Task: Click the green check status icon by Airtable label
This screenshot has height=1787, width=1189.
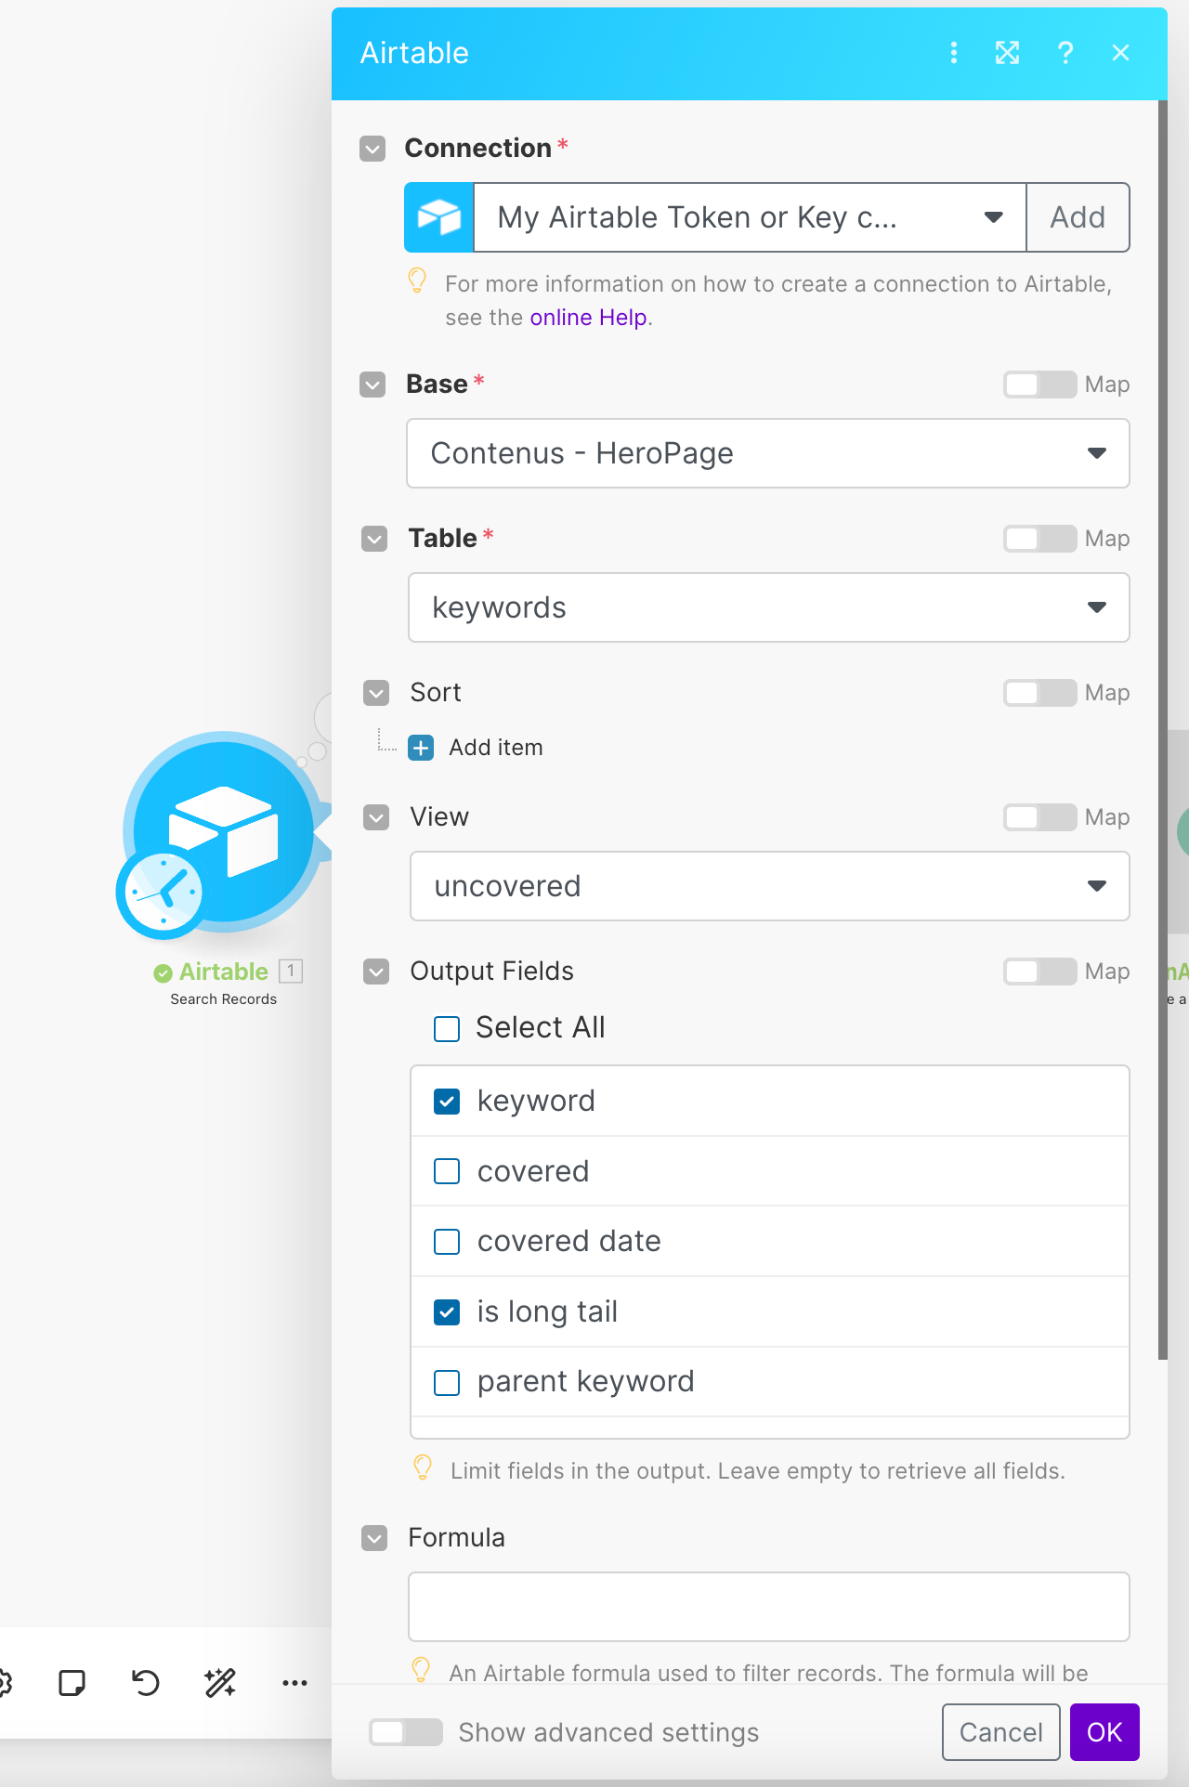Action: tap(163, 972)
